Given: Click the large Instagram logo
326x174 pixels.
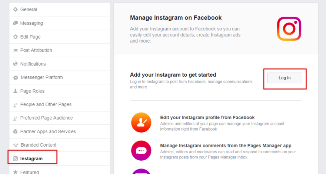Looking at the screenshot, I should click(x=289, y=29).
